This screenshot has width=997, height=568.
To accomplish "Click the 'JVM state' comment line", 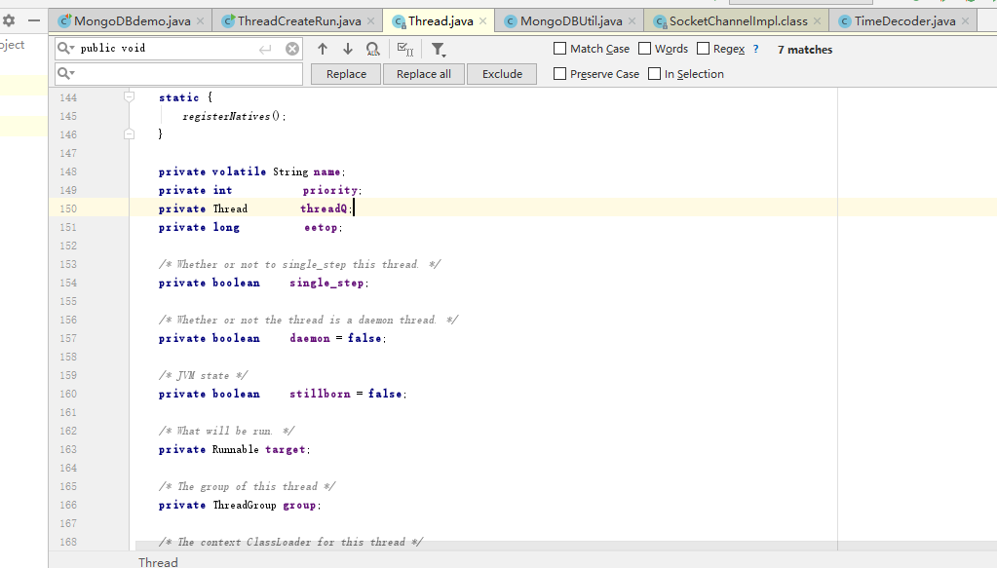I will coord(203,375).
